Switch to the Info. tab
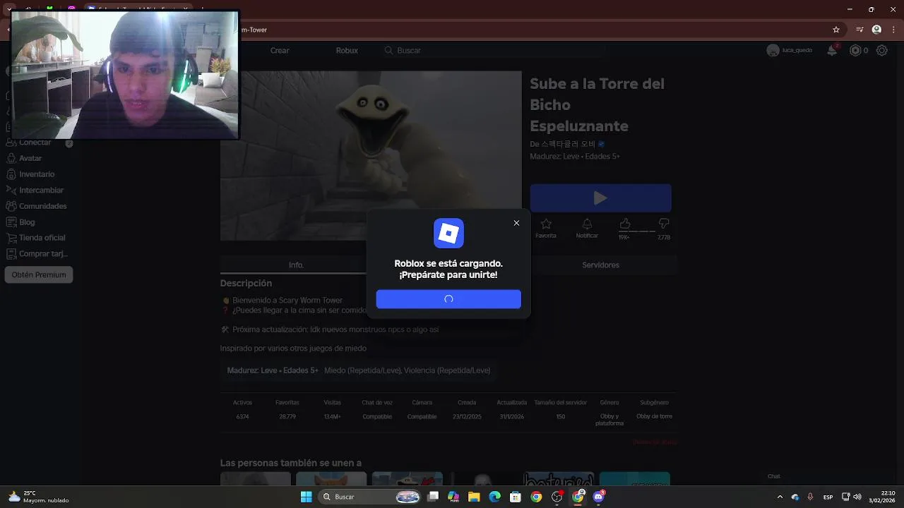This screenshot has width=904, height=508. [x=296, y=265]
